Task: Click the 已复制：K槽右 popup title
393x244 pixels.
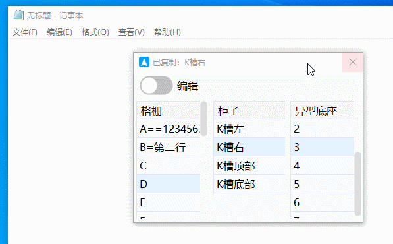Action: 179,62
